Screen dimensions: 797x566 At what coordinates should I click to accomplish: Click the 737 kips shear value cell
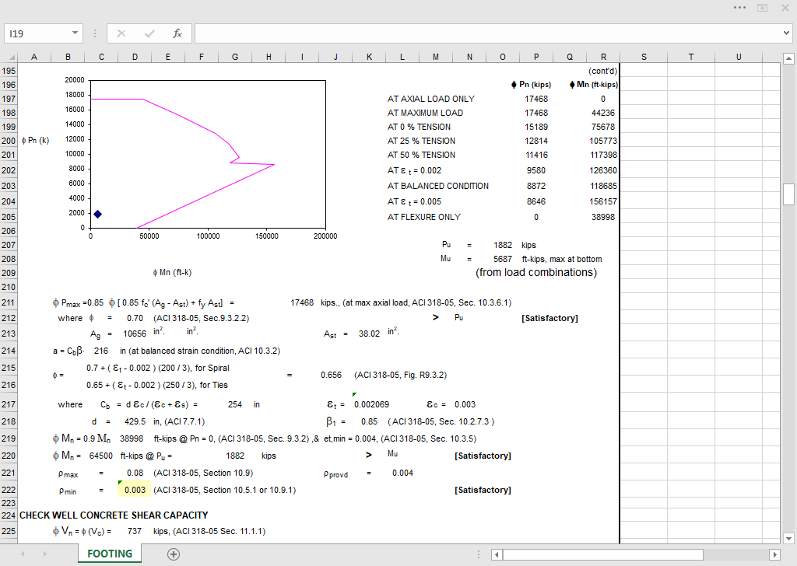135,532
